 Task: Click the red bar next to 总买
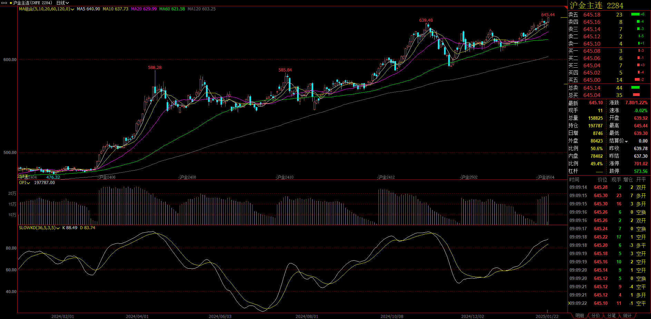click(636, 95)
